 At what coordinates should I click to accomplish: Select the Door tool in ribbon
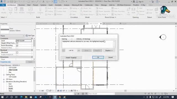pyautogui.click(x=16, y=10)
